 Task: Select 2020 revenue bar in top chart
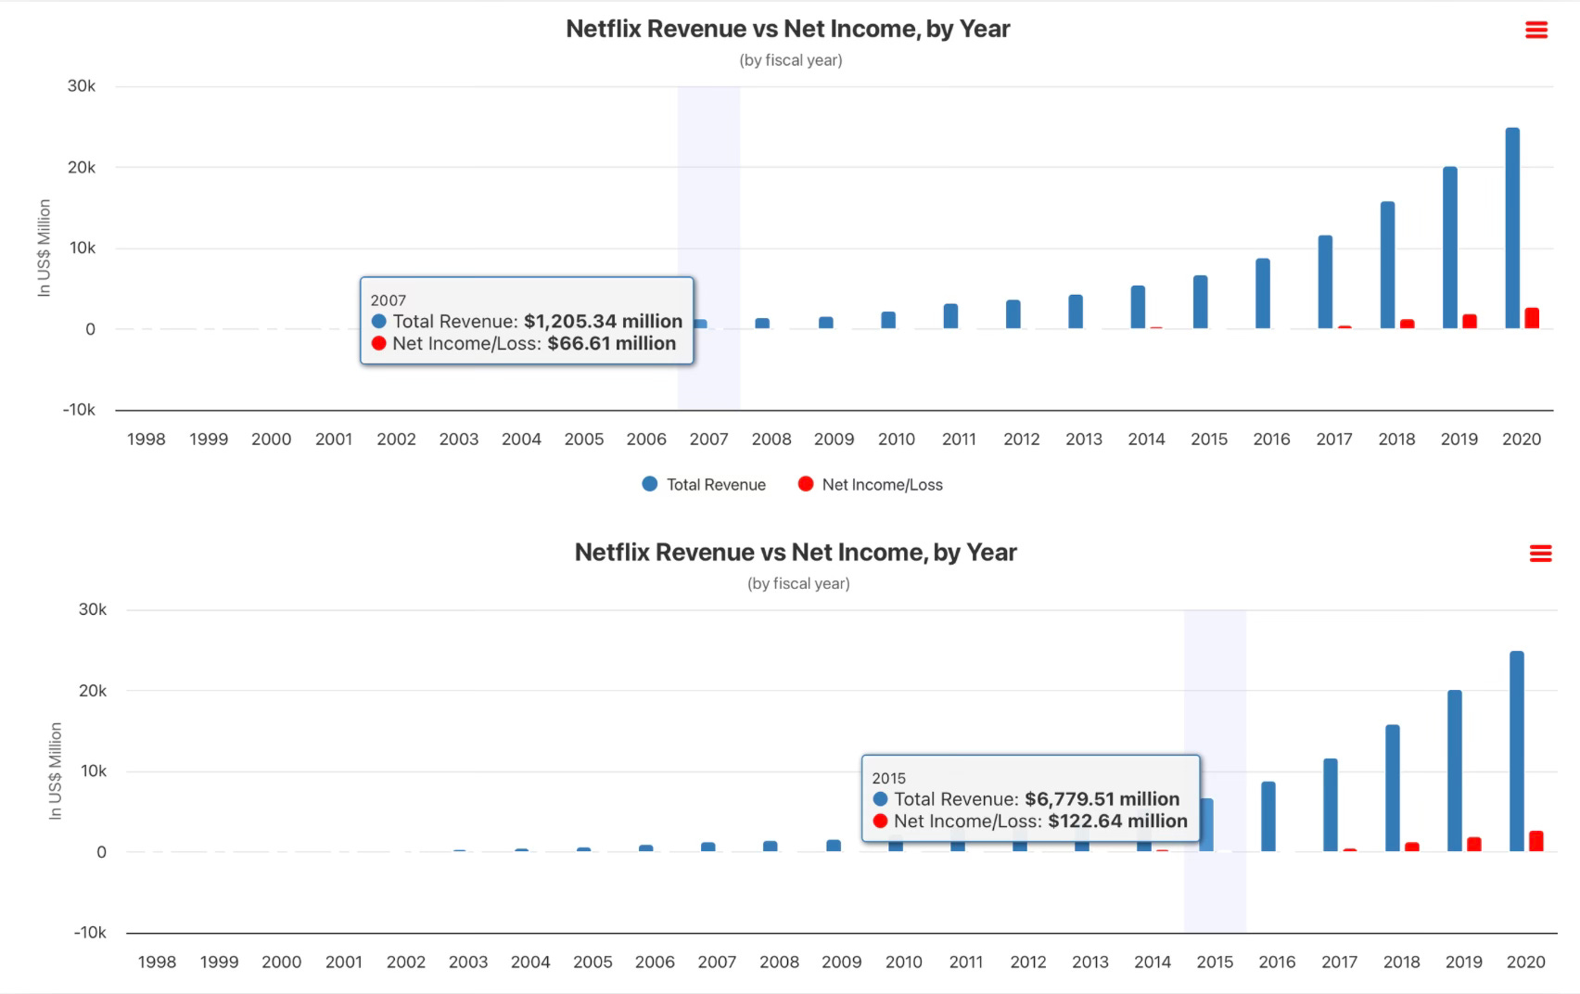[x=1512, y=228]
